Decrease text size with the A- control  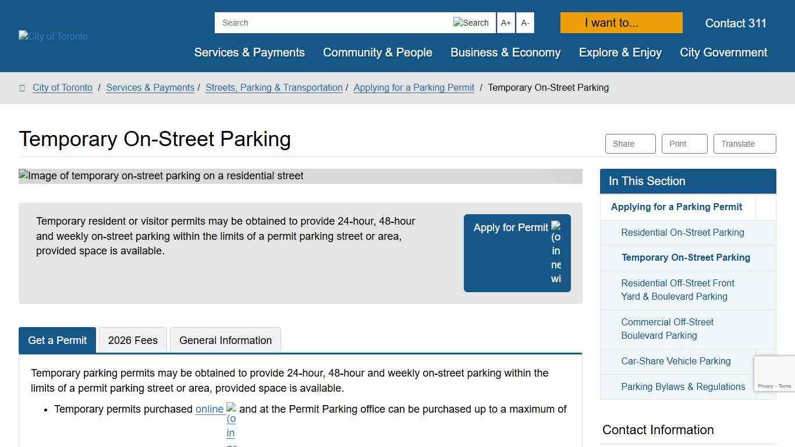(x=524, y=23)
